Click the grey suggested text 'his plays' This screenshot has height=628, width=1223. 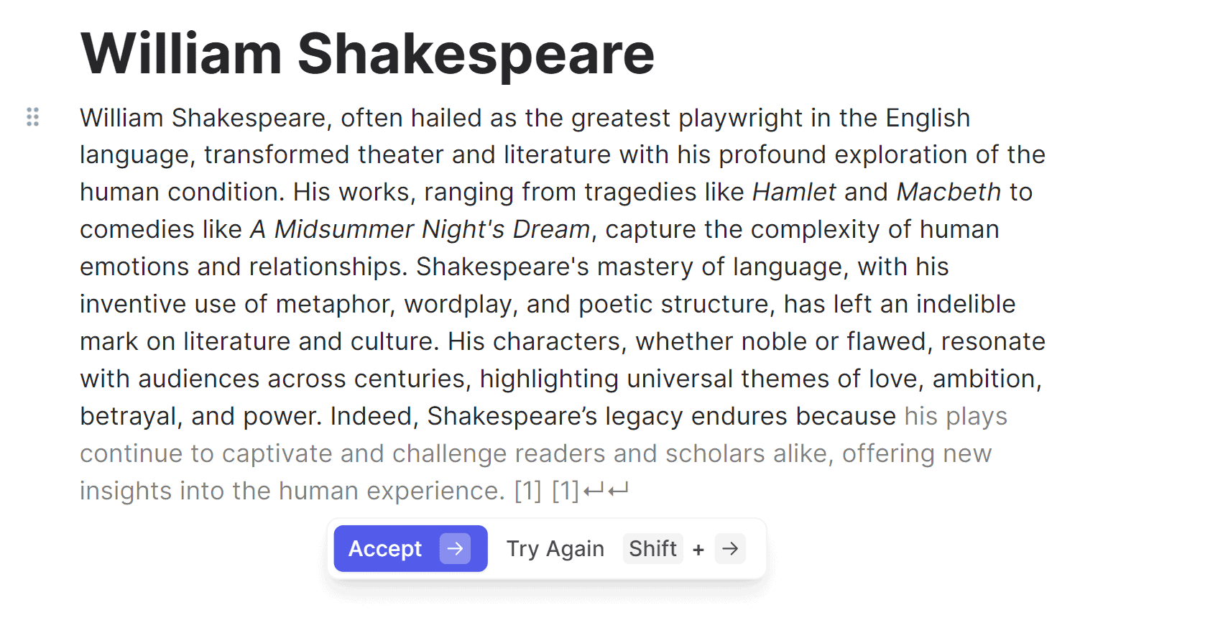tap(956, 417)
